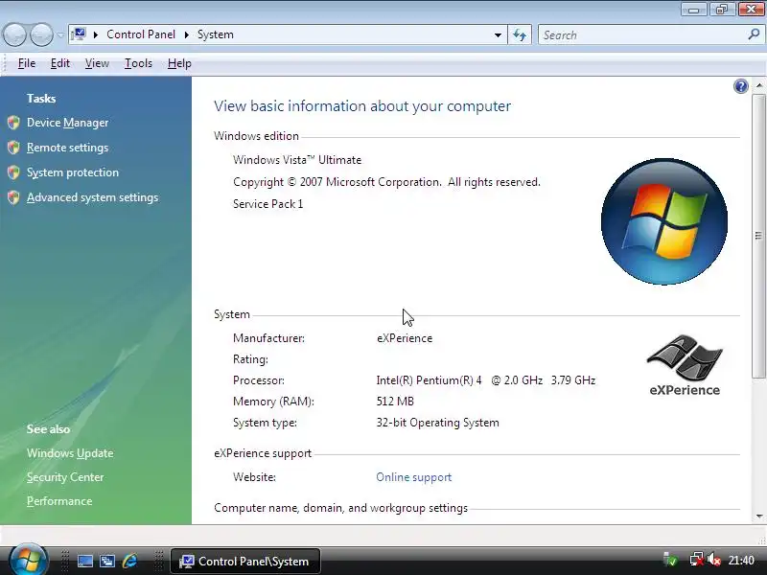
Task: Click the 32-bit Operating System value
Action: click(438, 423)
